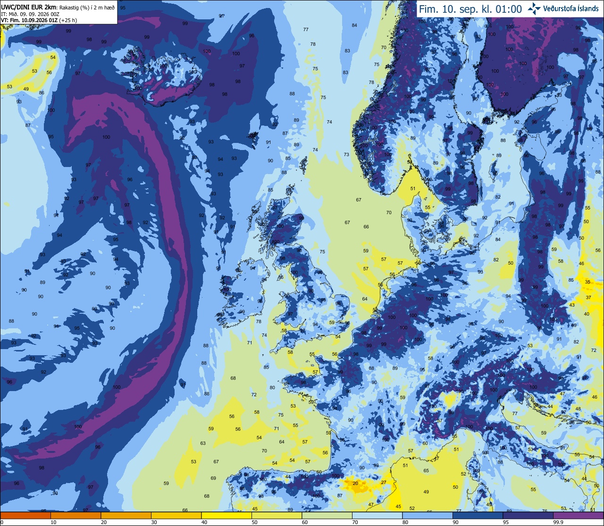Pick the blue 80–90 legend swatch
This screenshot has width=604, height=526.
click(428, 515)
